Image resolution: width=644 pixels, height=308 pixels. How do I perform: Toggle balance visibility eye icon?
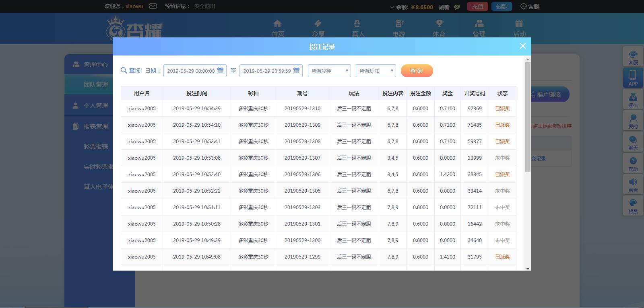457,7
